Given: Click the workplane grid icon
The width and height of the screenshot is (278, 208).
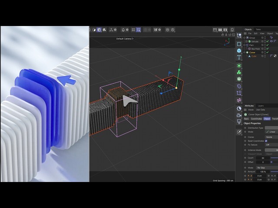Looking at the screenshot, I should [x=133, y=30].
